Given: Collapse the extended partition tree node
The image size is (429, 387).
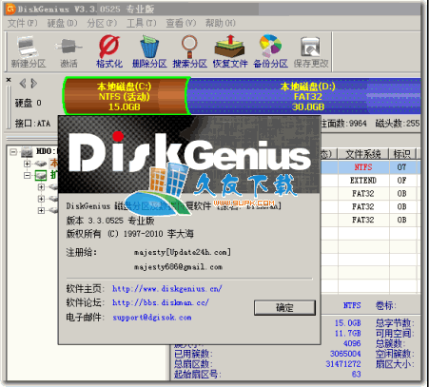Looking at the screenshot, I should (27, 175).
